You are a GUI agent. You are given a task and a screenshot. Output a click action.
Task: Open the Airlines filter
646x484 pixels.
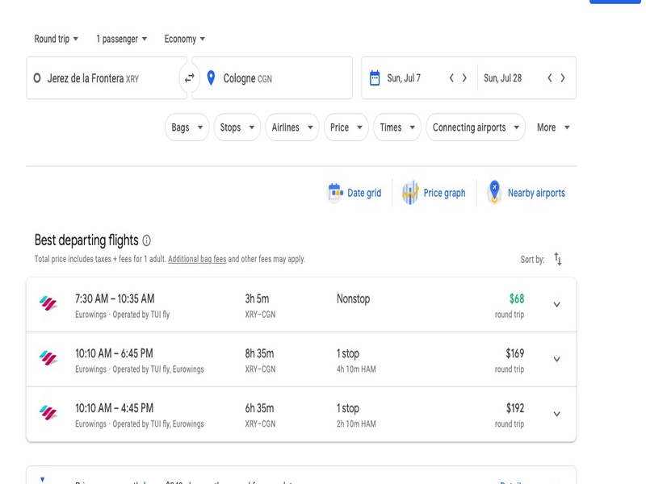coord(292,127)
